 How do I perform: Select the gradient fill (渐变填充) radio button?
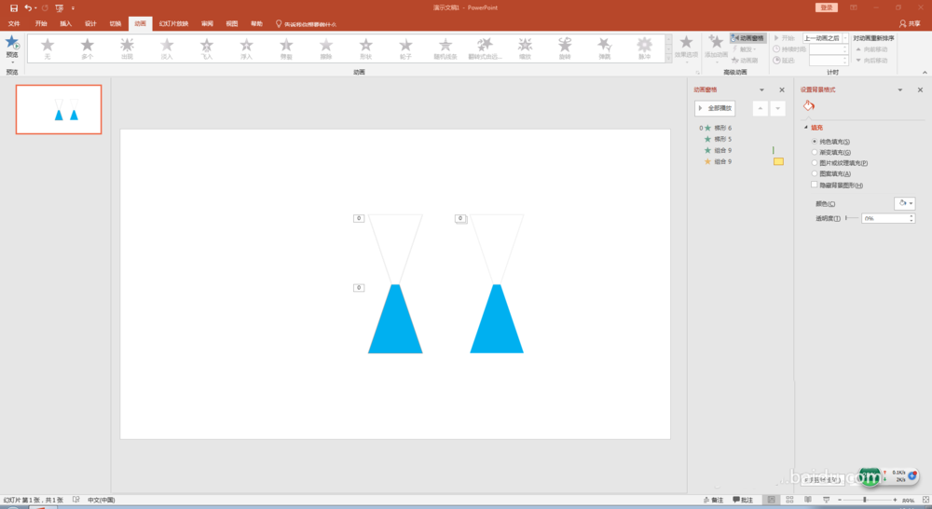click(x=815, y=151)
